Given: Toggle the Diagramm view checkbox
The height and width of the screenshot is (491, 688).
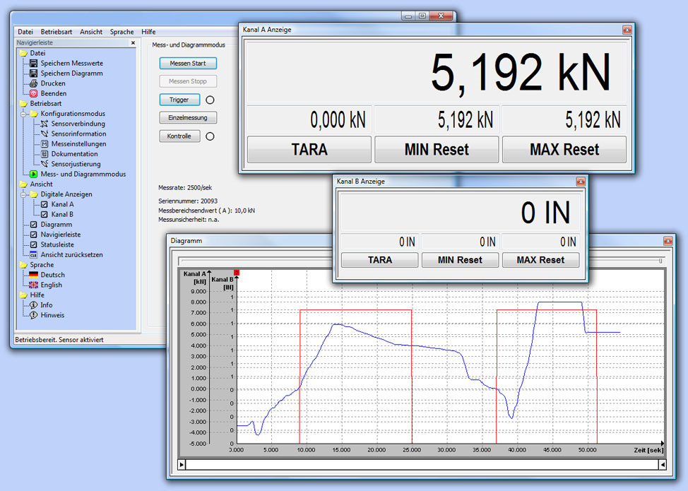Looking at the screenshot, I should click(x=33, y=225).
